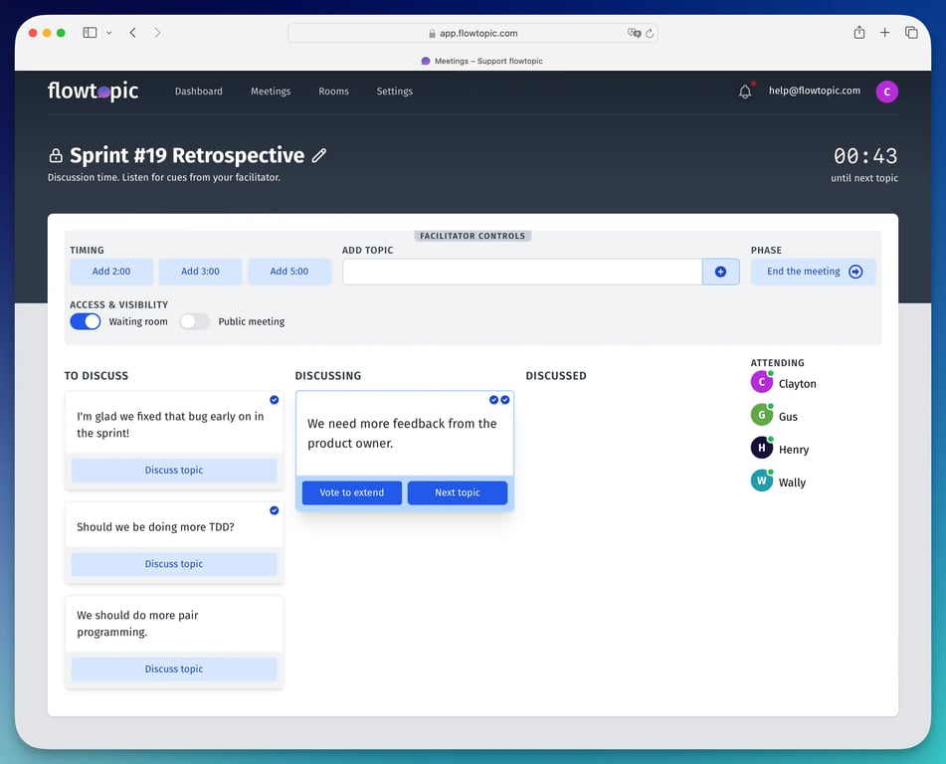Click 'Should we be doing more TDD?' text

155,527
